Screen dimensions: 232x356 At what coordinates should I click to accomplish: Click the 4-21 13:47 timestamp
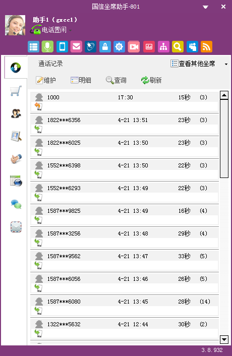[x=133, y=256]
